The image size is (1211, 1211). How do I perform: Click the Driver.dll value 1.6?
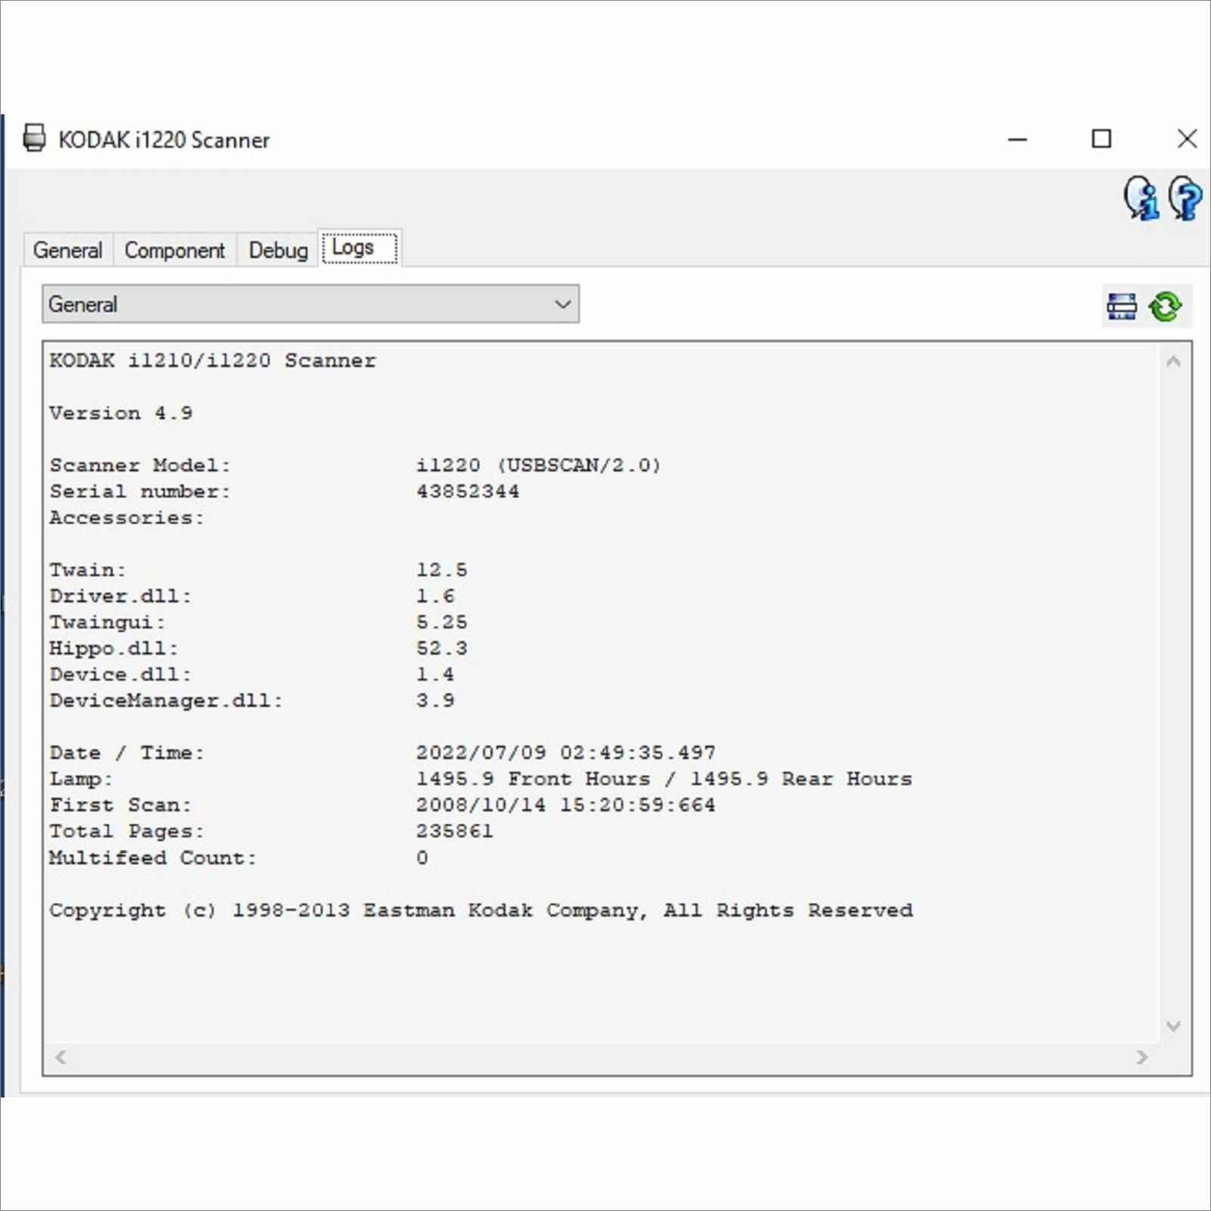pos(435,596)
